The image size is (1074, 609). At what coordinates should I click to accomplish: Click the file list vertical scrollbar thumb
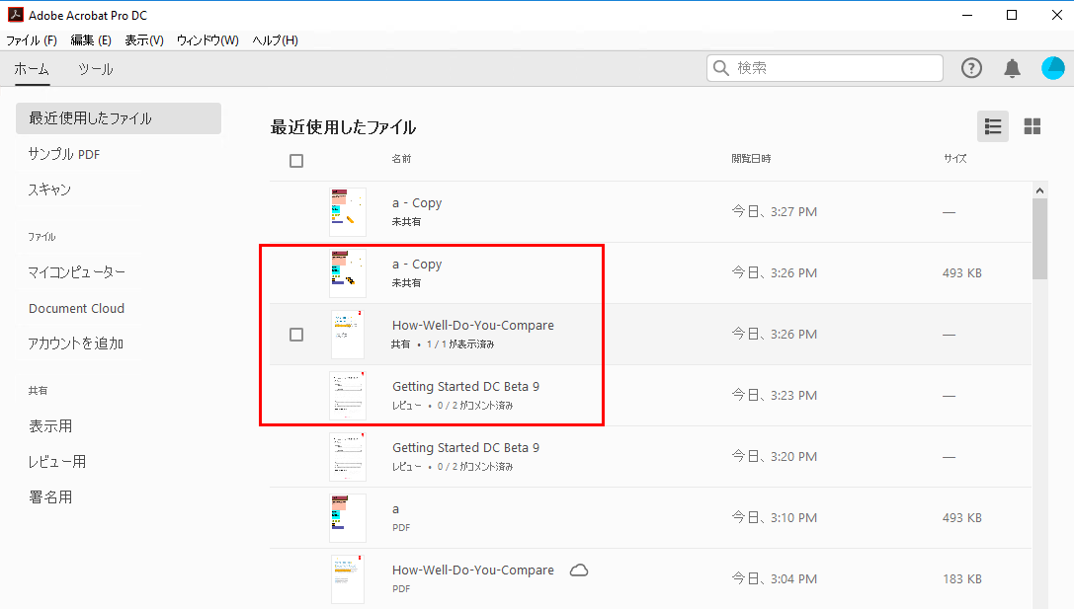pos(1039,239)
